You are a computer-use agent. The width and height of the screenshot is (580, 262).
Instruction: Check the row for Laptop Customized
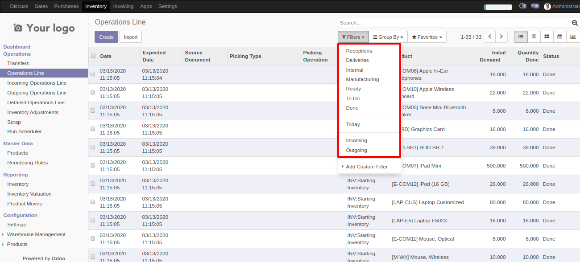[x=93, y=202]
